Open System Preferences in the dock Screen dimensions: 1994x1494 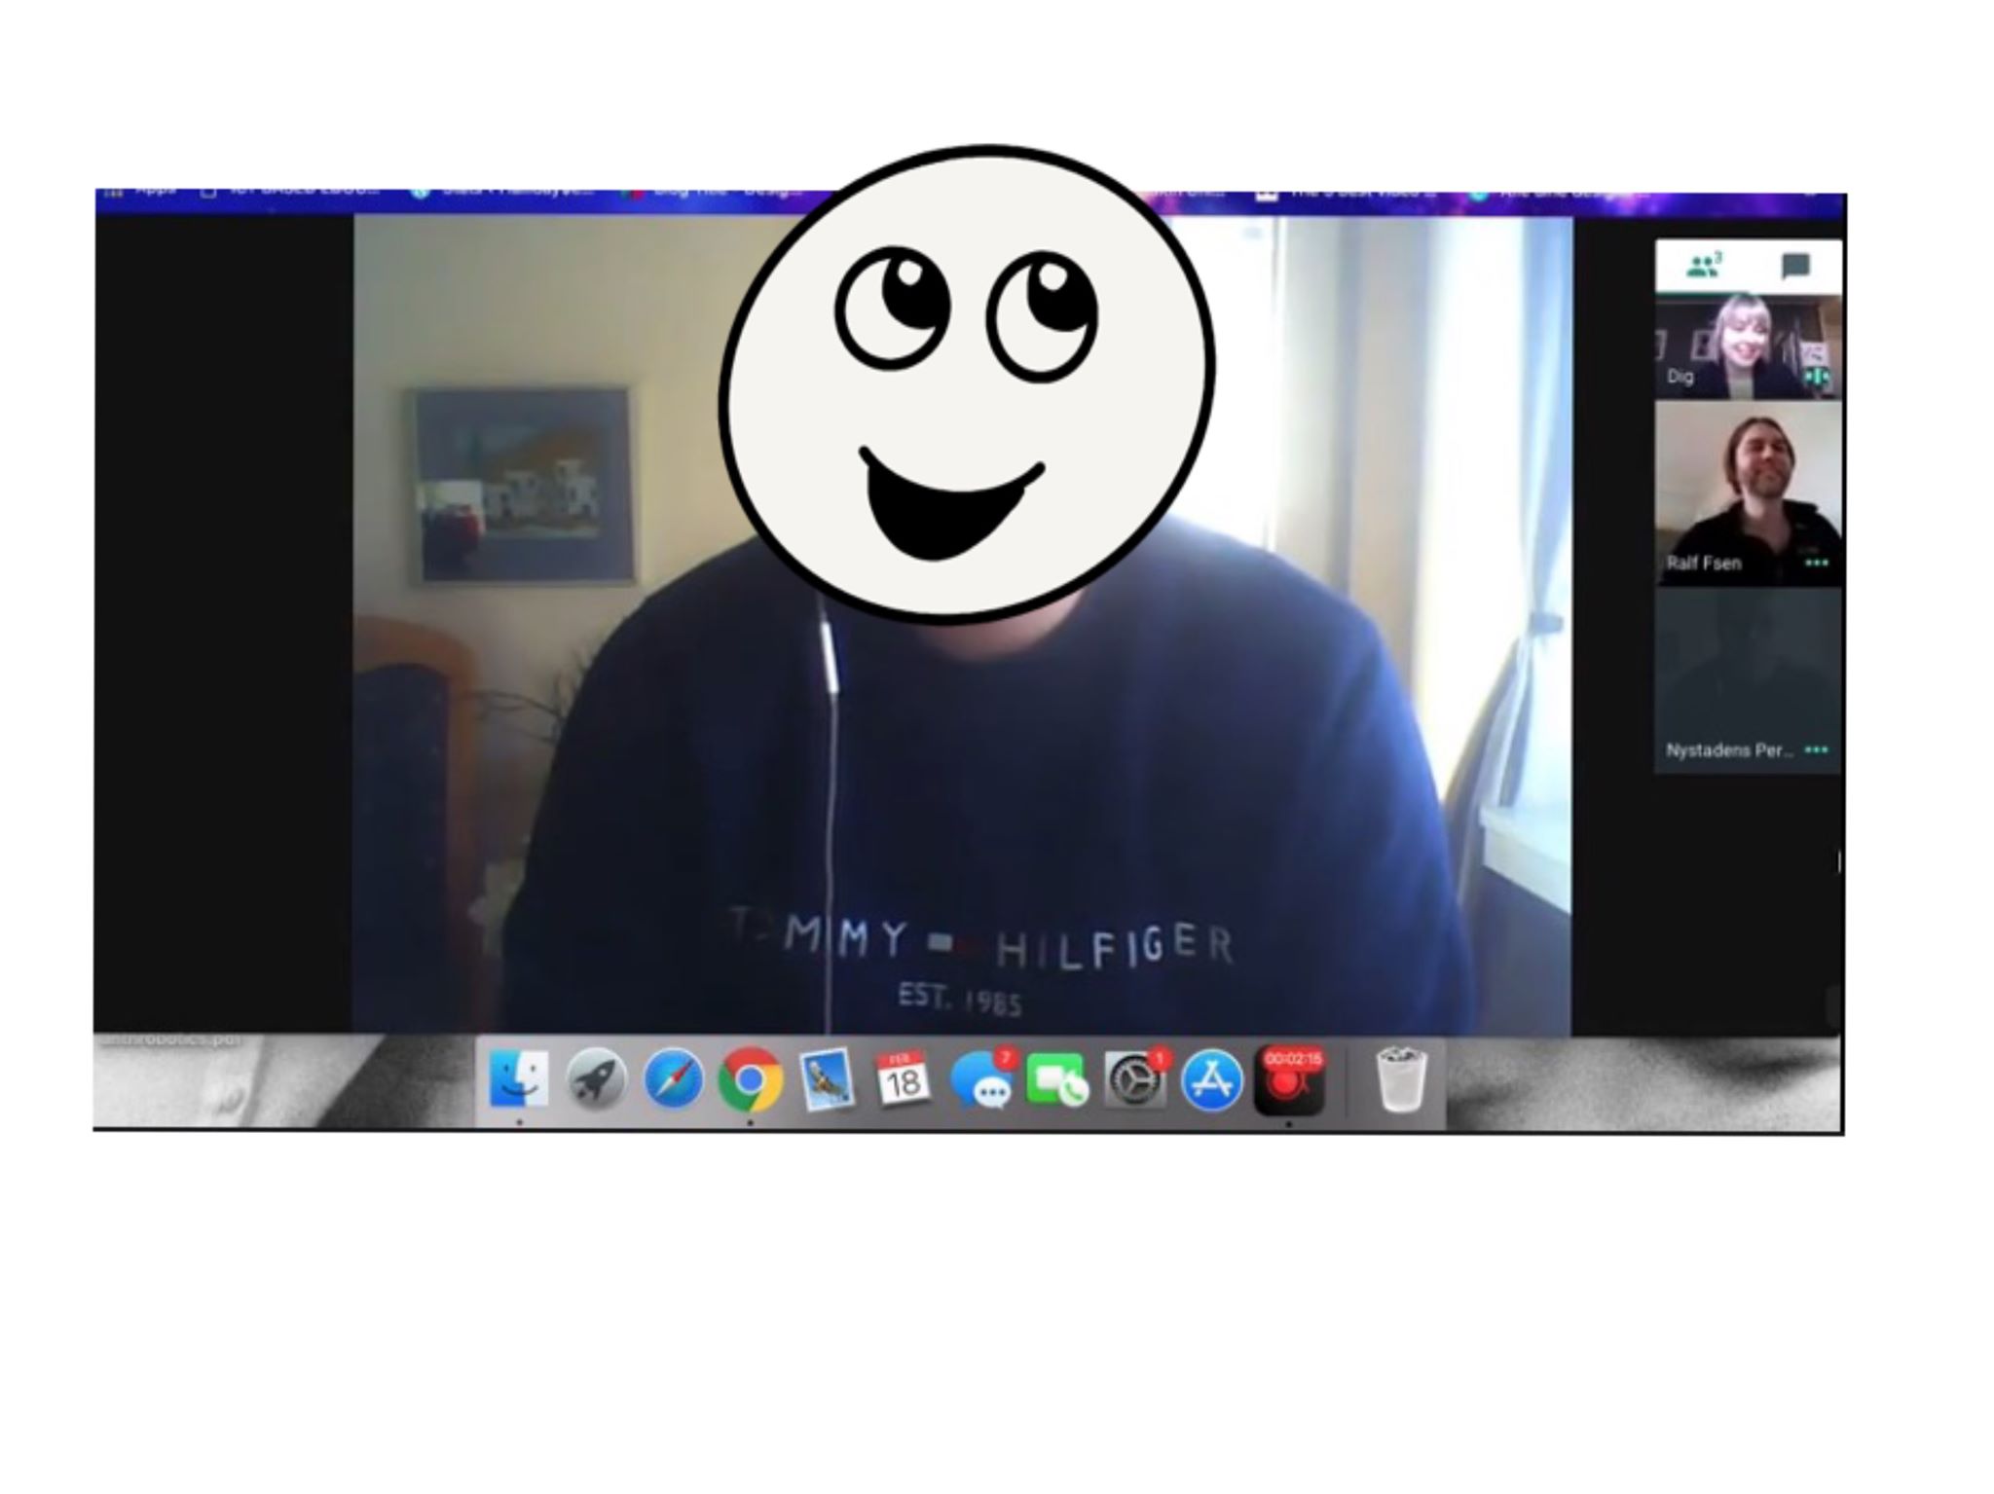click(1134, 1078)
